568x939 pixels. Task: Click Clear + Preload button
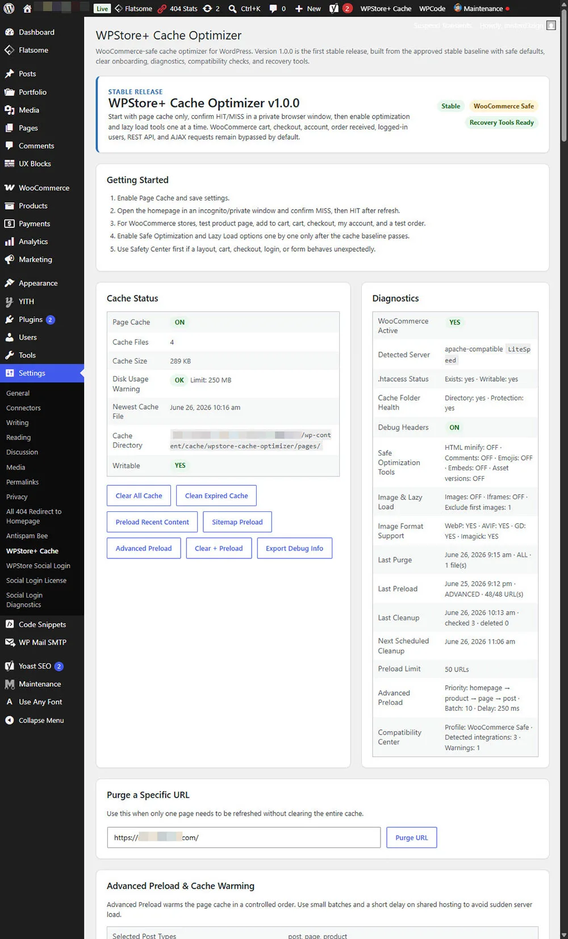pyautogui.click(x=219, y=548)
